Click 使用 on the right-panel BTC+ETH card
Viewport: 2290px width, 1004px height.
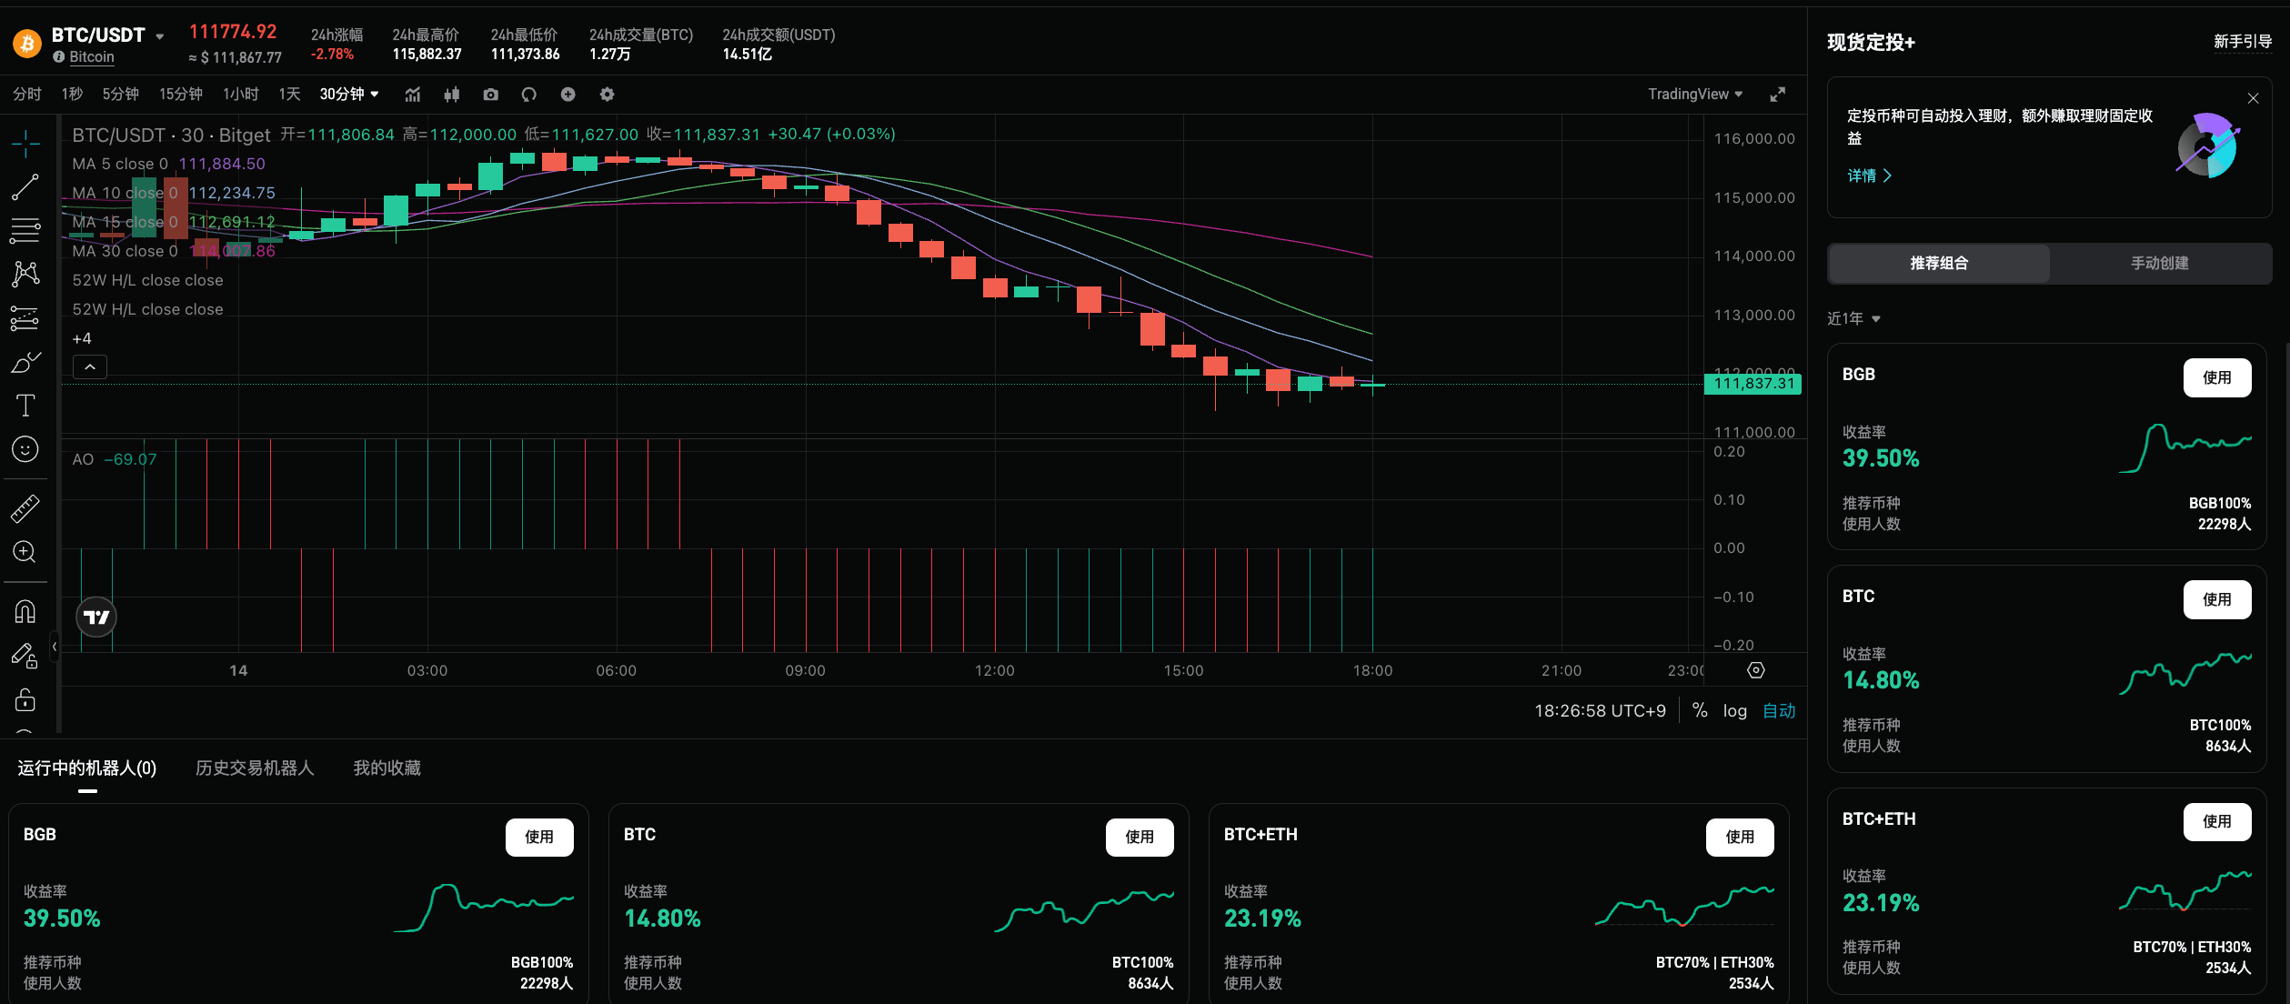2216,821
